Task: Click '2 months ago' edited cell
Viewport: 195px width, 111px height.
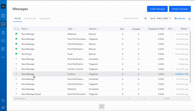Action: 182,69
